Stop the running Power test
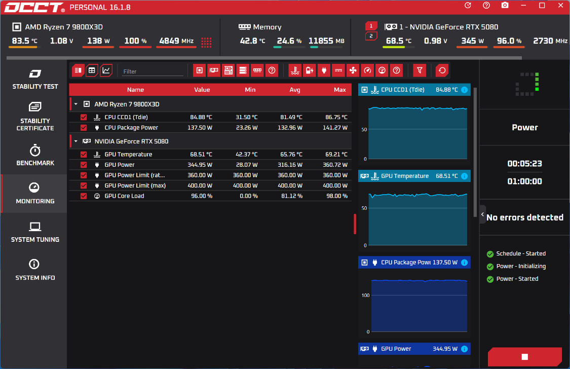This screenshot has width=570, height=369. click(524, 357)
